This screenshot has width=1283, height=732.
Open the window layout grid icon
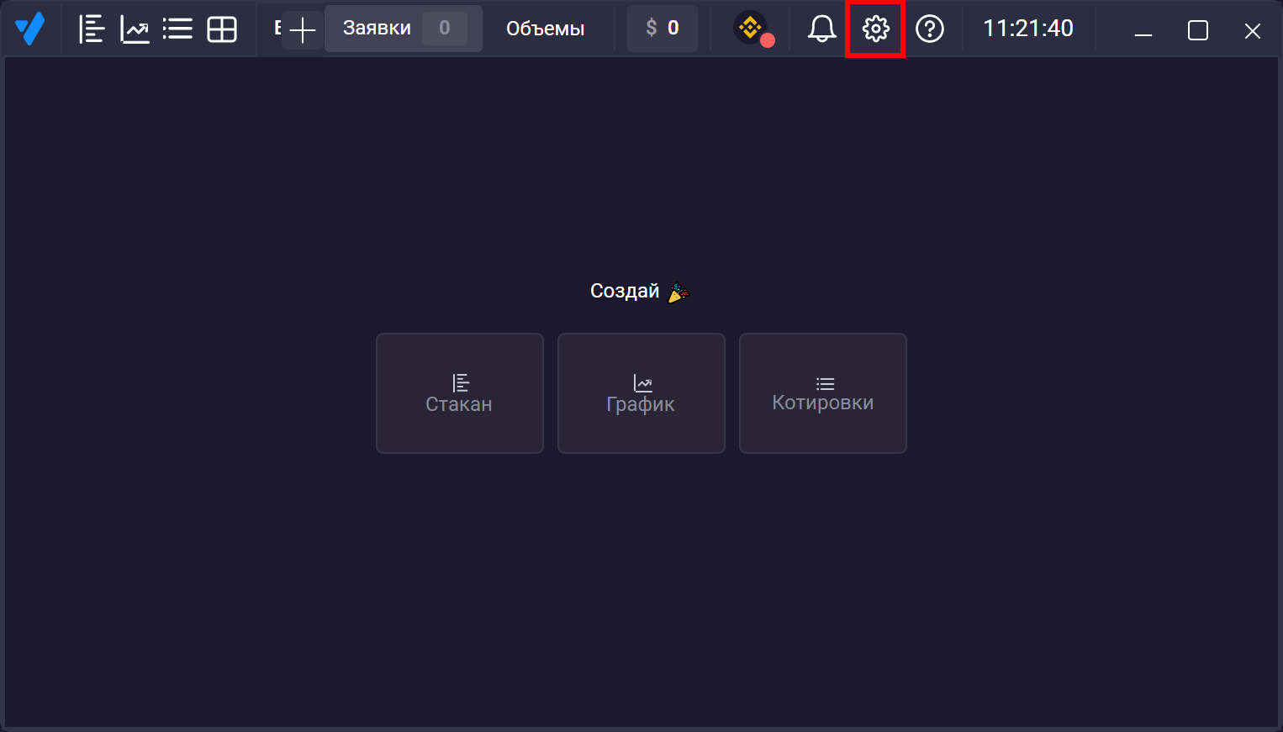[222, 29]
